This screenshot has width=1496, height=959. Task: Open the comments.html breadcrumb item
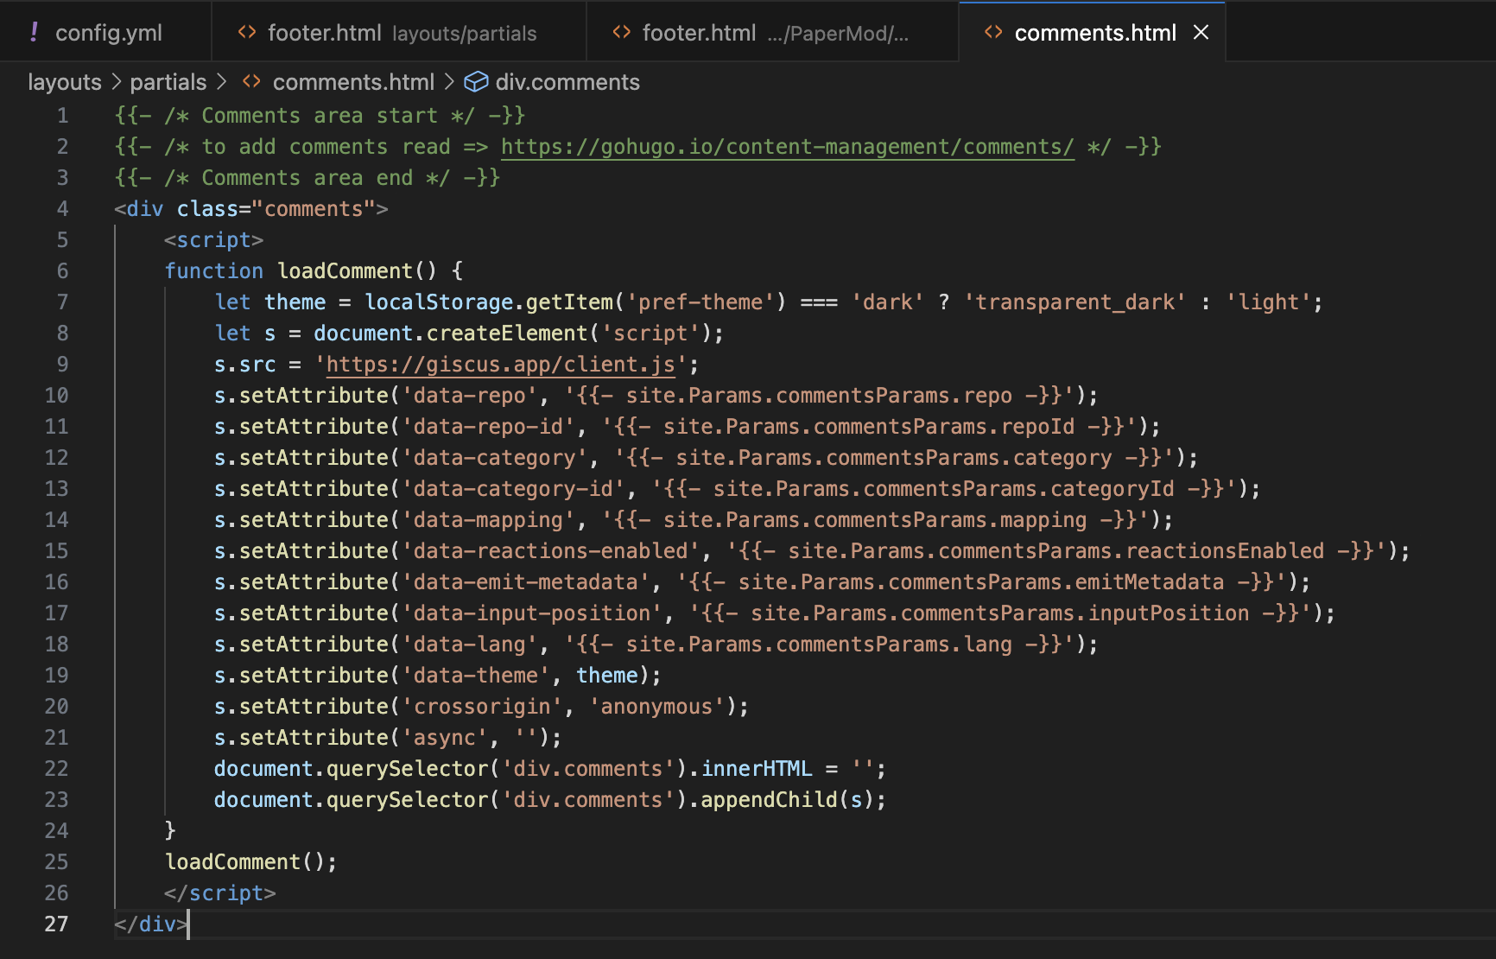tap(353, 82)
